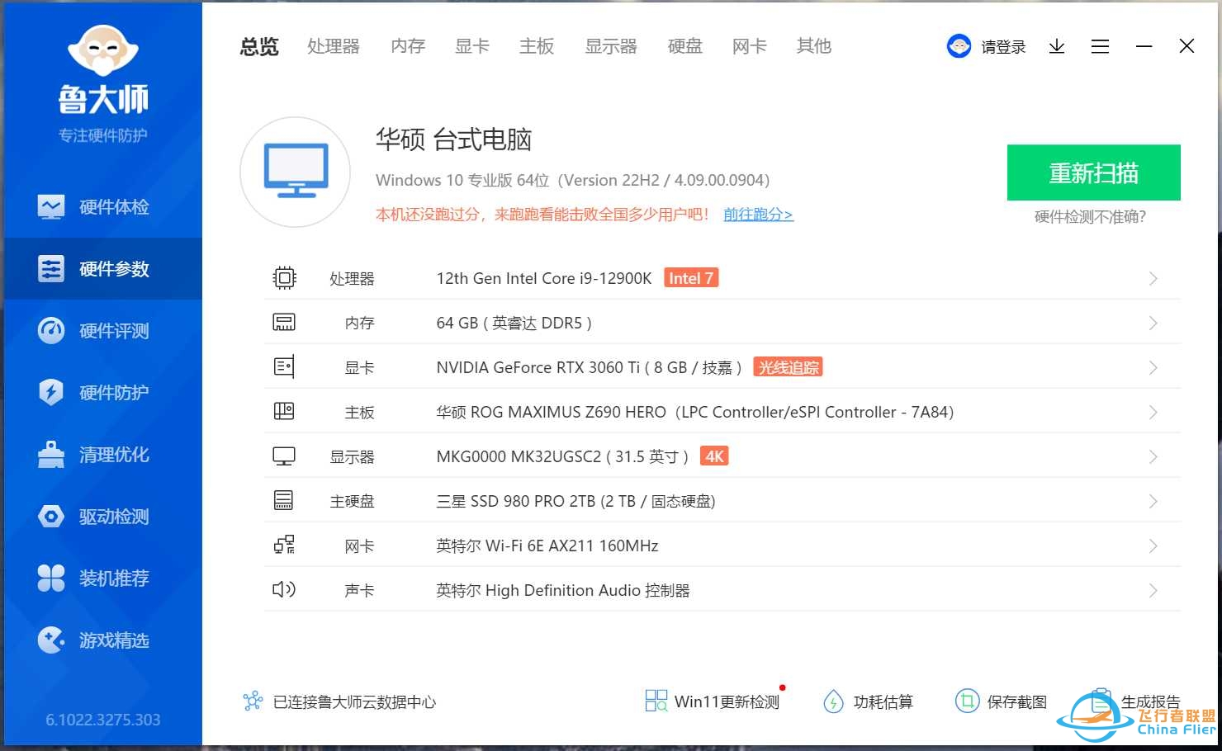Switch to top 主板 tab
Screen dimensions: 1222x751
537,46
